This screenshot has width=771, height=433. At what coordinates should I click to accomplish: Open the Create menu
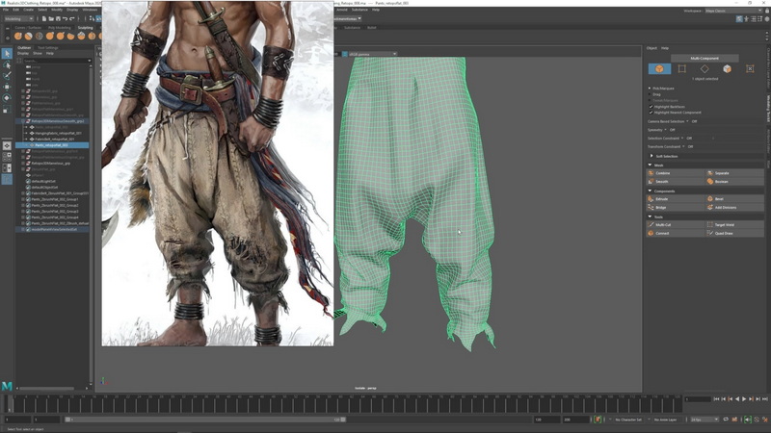(29, 10)
